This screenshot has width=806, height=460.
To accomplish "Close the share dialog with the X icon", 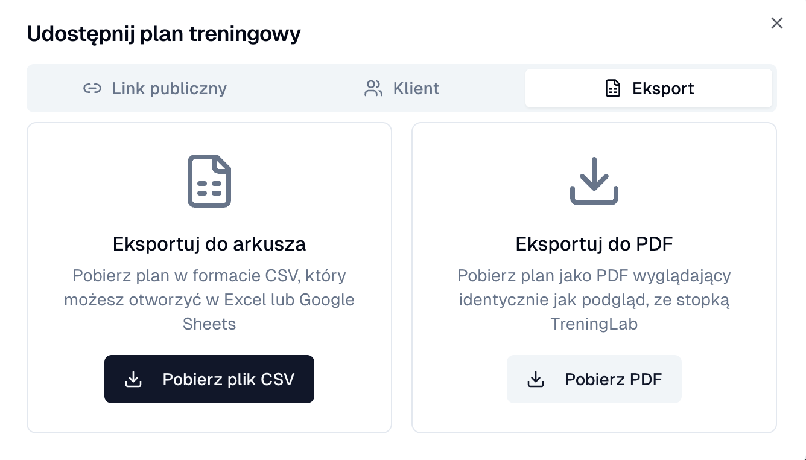I will 776,23.
